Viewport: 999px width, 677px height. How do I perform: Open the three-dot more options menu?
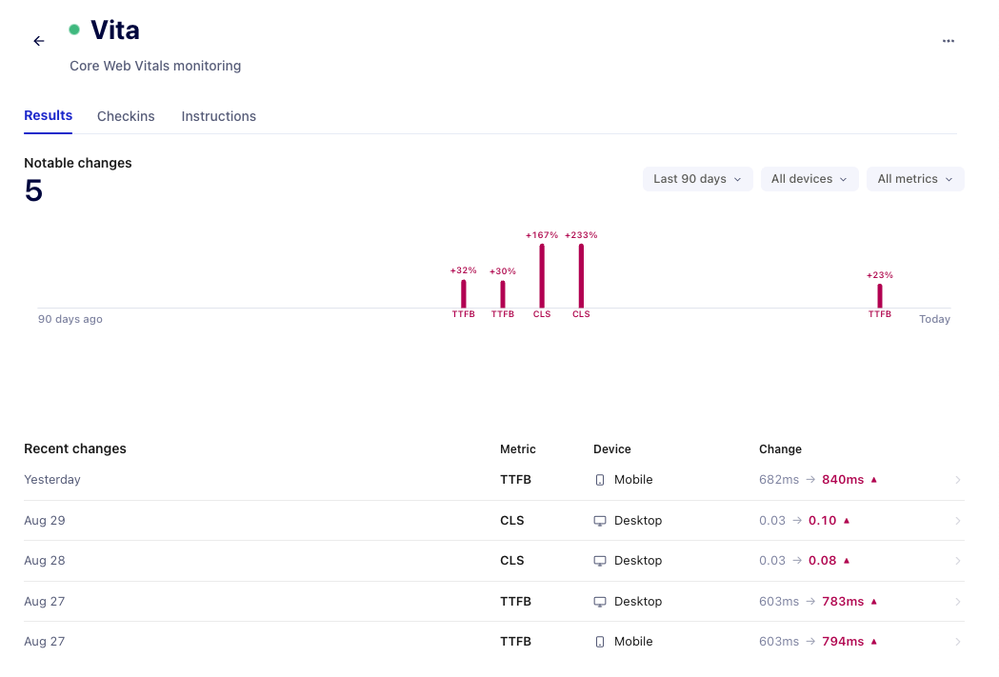(x=948, y=41)
